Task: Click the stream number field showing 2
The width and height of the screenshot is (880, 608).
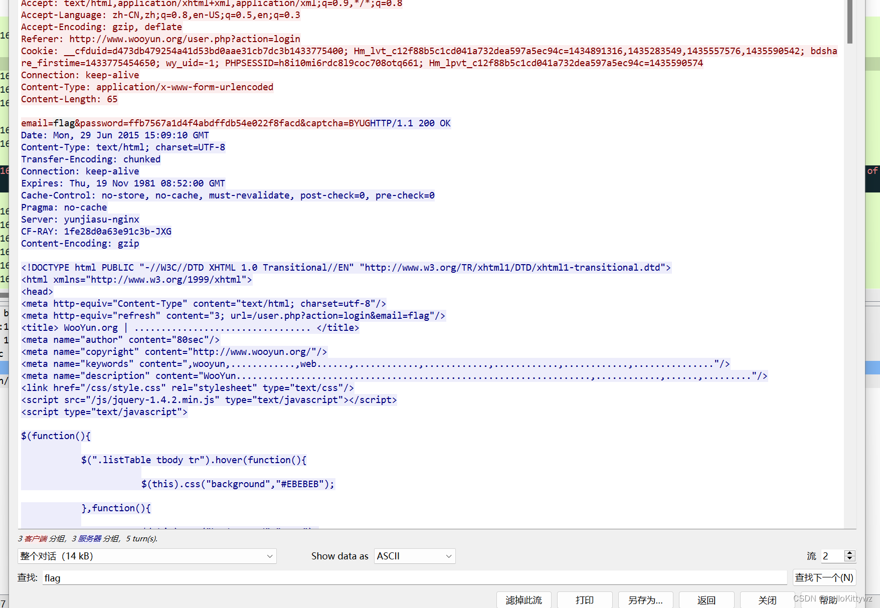Action: tap(832, 556)
